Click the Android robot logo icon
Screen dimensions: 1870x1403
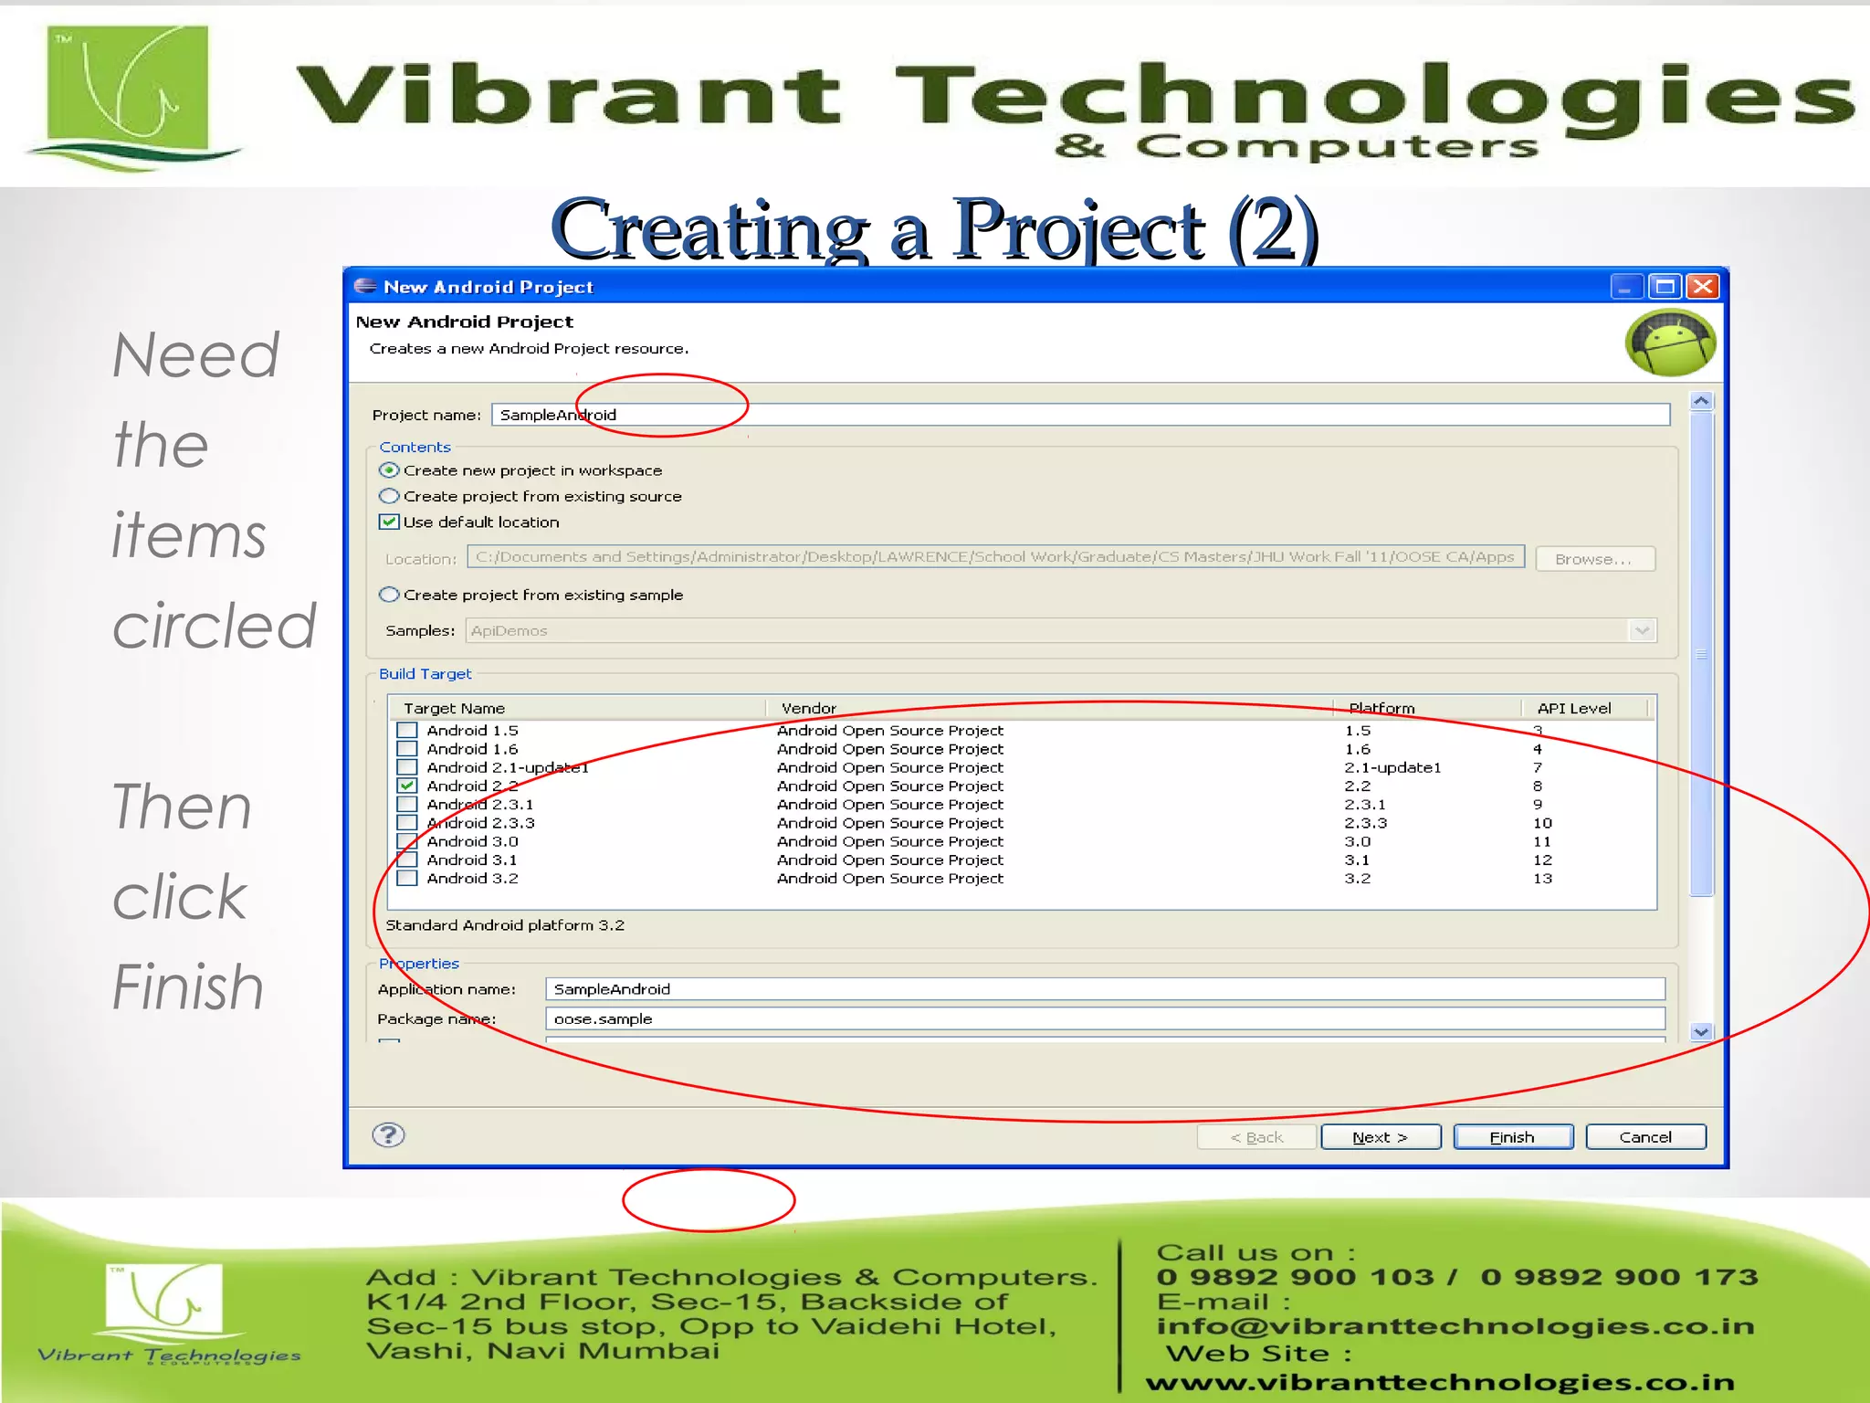click(x=1670, y=343)
